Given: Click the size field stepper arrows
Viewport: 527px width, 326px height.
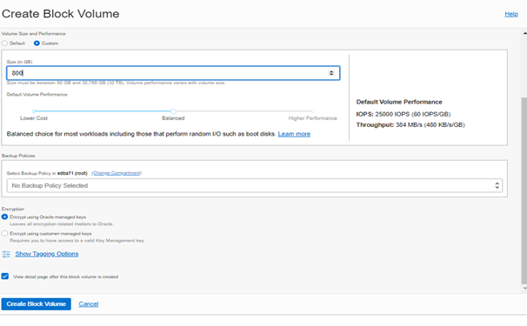Looking at the screenshot, I should pyautogui.click(x=331, y=73).
